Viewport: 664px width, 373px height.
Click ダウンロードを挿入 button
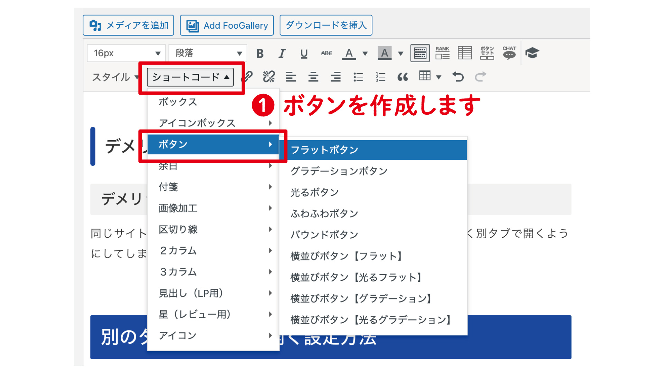click(x=326, y=25)
